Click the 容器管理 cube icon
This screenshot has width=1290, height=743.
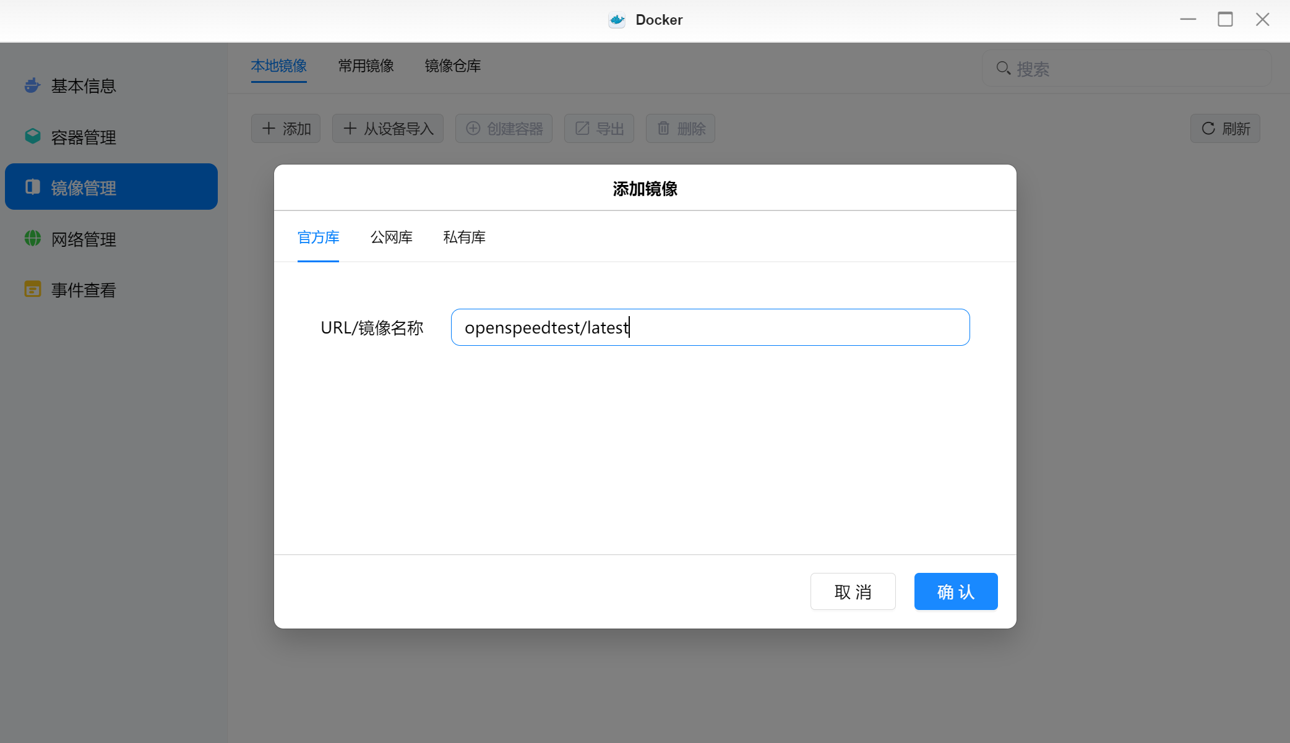32,136
